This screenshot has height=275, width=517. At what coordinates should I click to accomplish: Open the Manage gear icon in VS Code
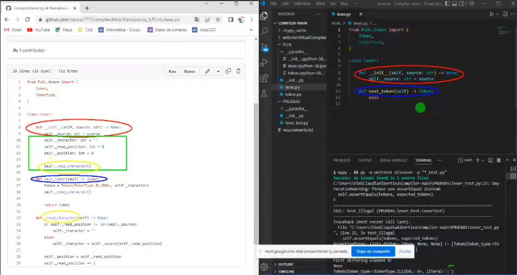point(264,267)
